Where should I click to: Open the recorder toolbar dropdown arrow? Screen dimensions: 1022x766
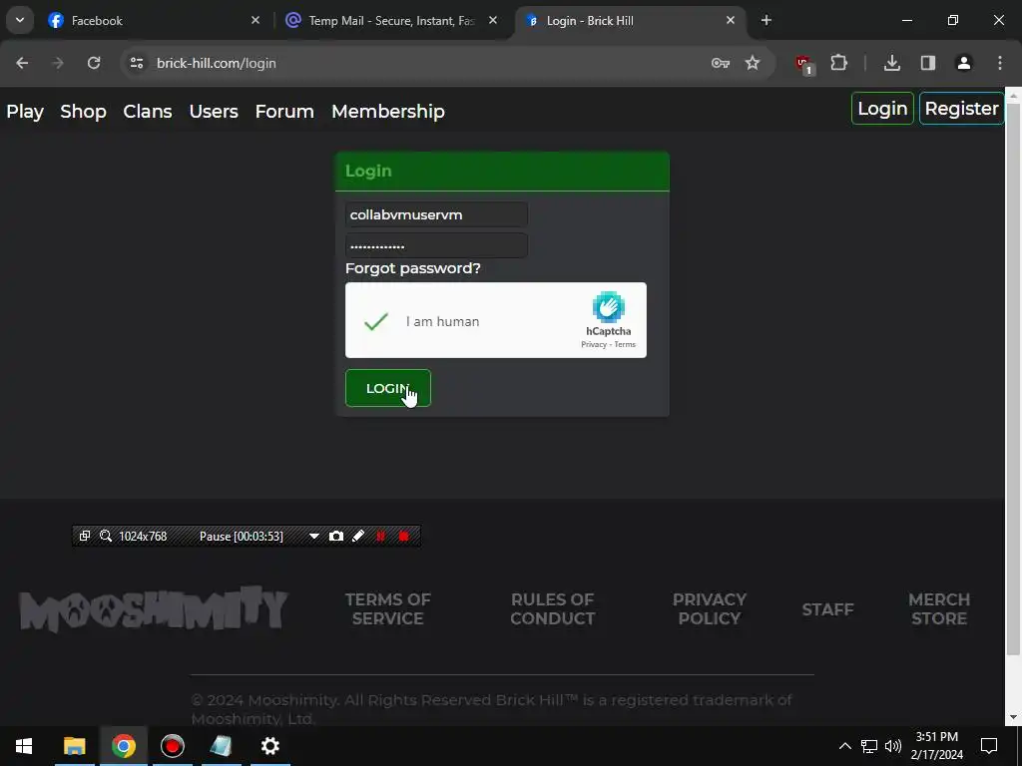click(x=314, y=536)
